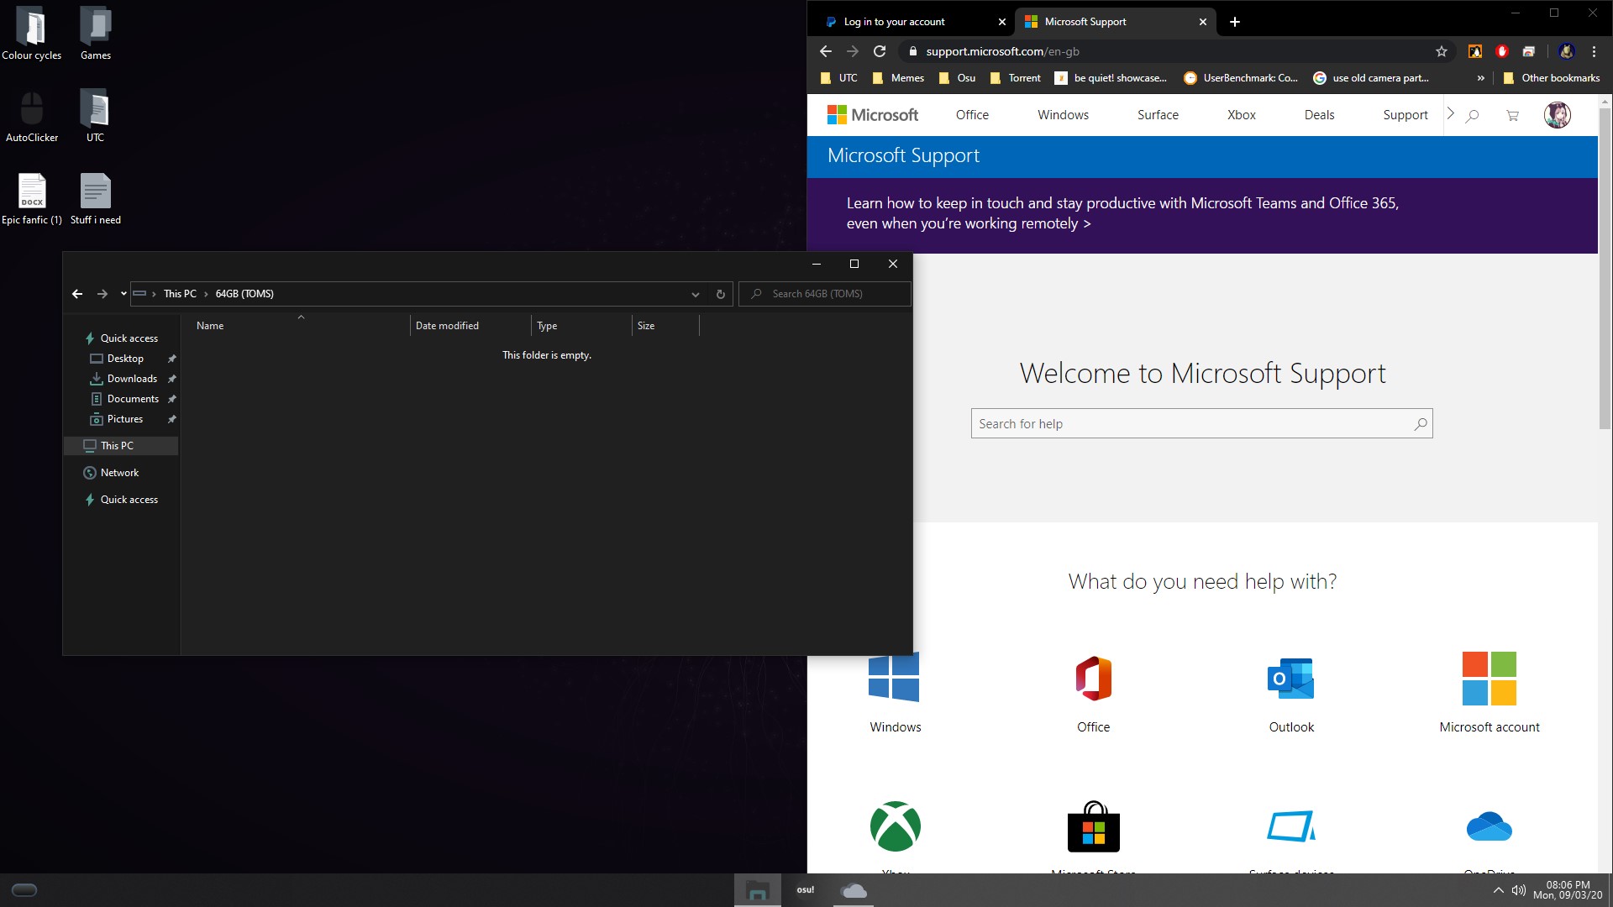Open the Support link in Microsoft navigation
The width and height of the screenshot is (1613, 907).
coord(1405,115)
